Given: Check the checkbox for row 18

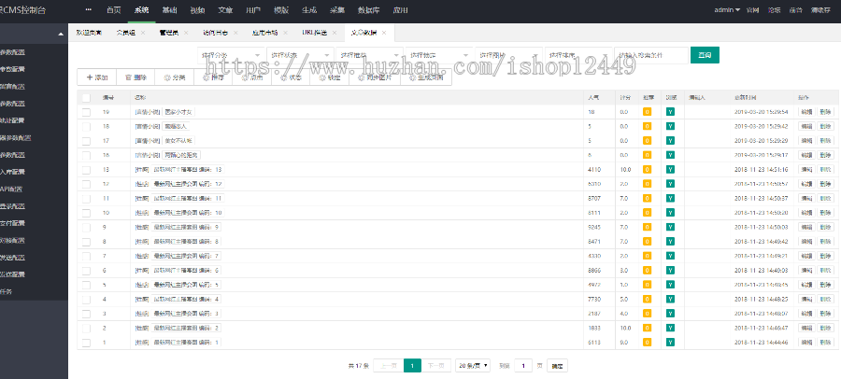Looking at the screenshot, I should click(86, 127).
